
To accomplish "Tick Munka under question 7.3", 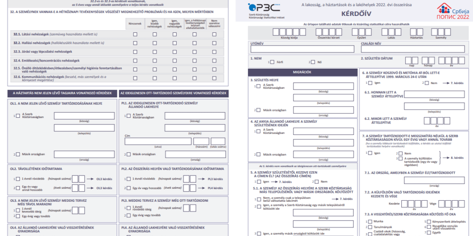I will coord(369,222).
